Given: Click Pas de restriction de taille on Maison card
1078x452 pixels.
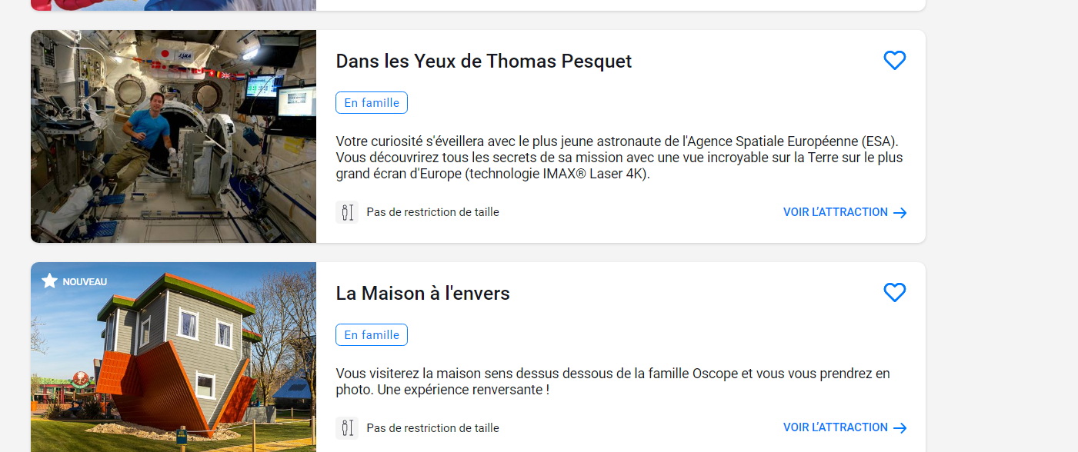Looking at the screenshot, I should click(432, 428).
